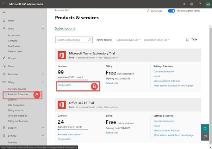Open Contacts in sidebar
The width and height of the screenshot is (212, 149).
tap(12, 41)
